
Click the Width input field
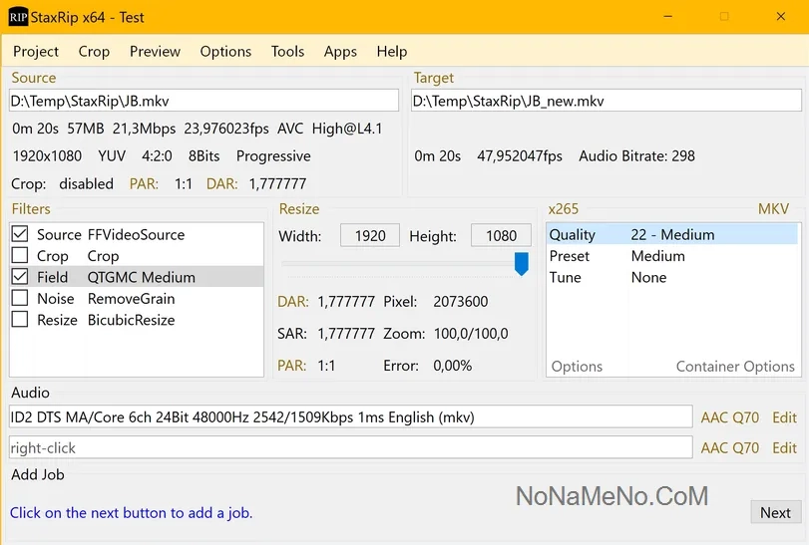370,236
